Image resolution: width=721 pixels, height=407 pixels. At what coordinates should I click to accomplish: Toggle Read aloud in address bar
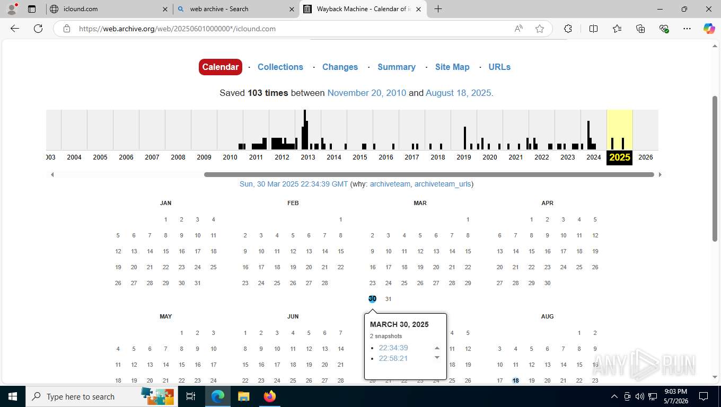point(518,29)
